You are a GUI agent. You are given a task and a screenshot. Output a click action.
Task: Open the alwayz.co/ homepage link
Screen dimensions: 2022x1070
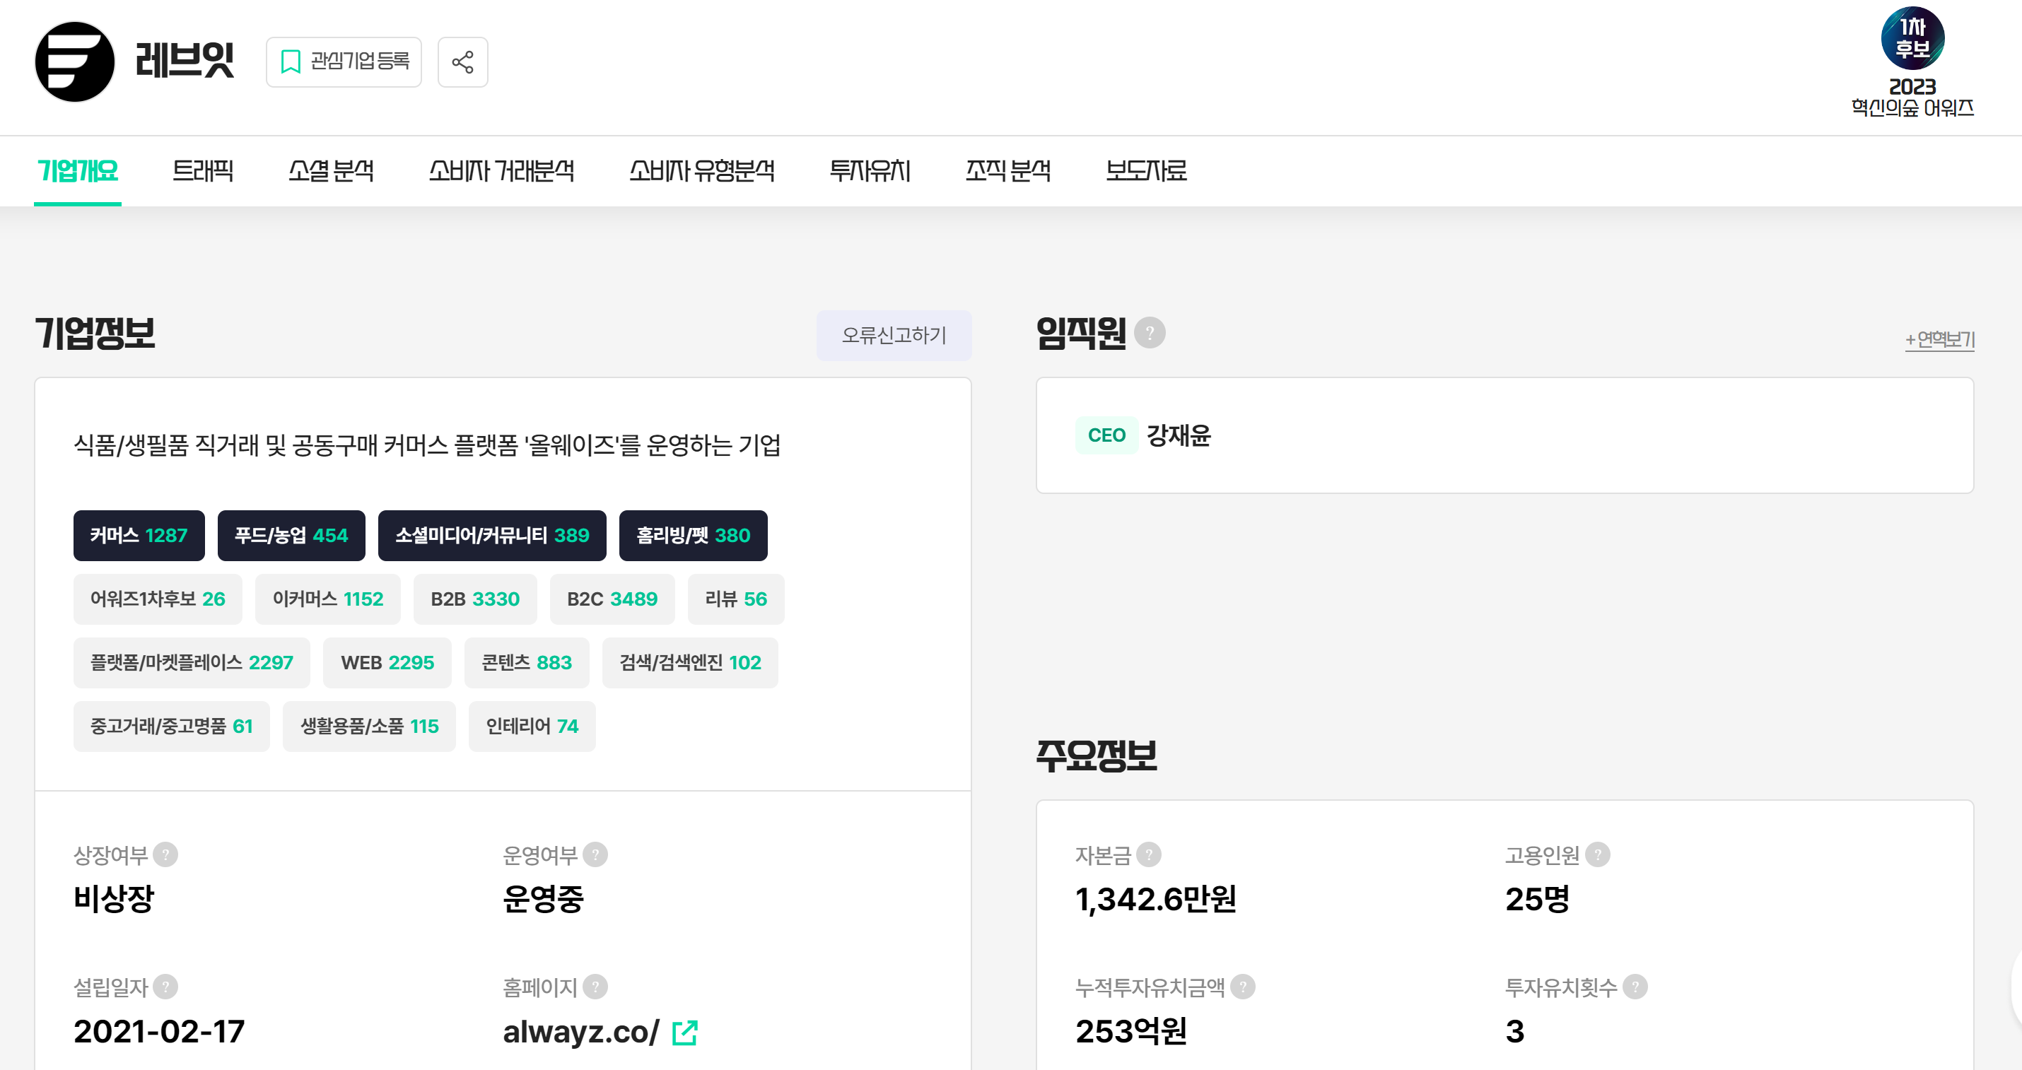[x=581, y=1033]
